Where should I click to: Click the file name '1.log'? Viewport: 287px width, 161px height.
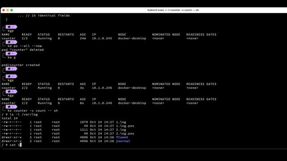[121, 122]
